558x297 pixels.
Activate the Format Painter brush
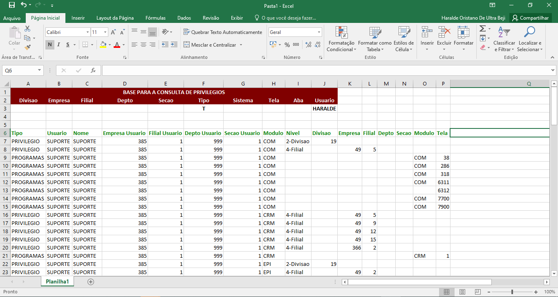tap(27, 47)
